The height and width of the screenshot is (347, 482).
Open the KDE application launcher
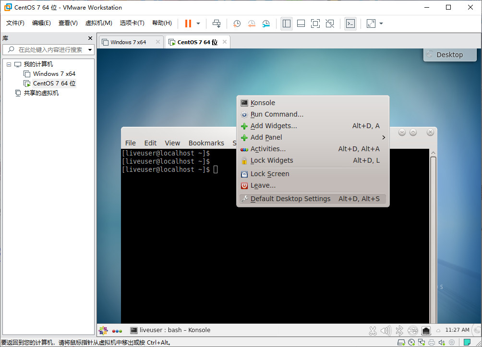tap(103, 330)
